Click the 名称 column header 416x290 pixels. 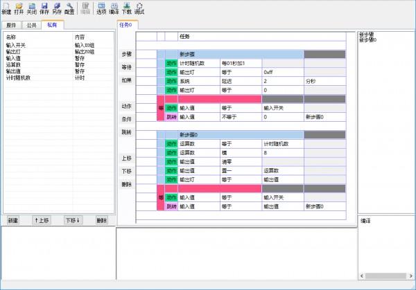point(11,37)
